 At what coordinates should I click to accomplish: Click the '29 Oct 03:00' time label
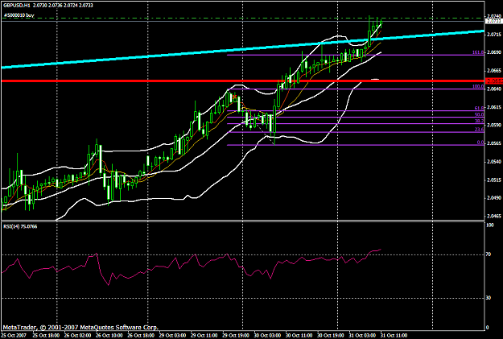pos(172,335)
